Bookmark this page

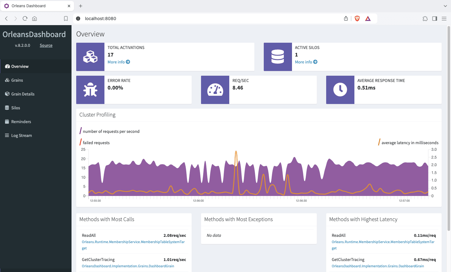(x=66, y=19)
